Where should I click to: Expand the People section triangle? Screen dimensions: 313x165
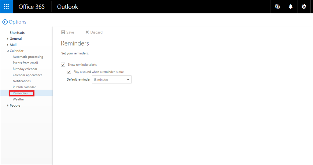tap(8, 105)
